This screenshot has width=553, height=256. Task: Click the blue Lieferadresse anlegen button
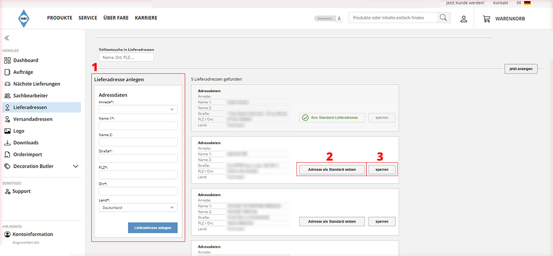point(152,227)
